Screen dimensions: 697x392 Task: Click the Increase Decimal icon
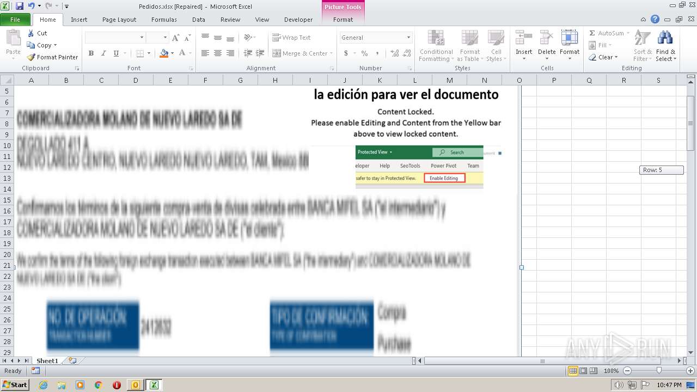(x=394, y=53)
